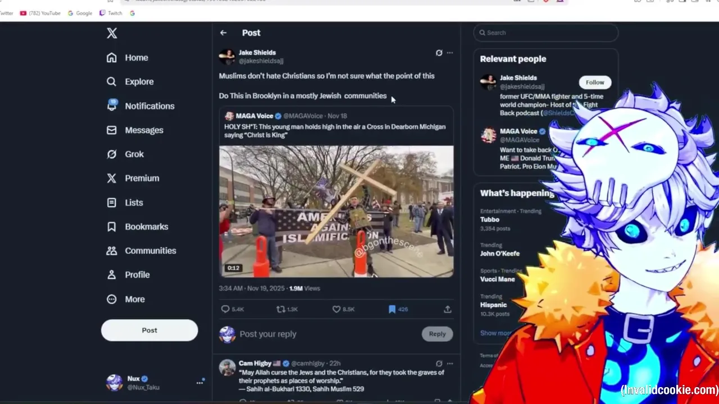Click reply icon with 5.4K
This screenshot has height=404, width=719.
click(x=225, y=309)
